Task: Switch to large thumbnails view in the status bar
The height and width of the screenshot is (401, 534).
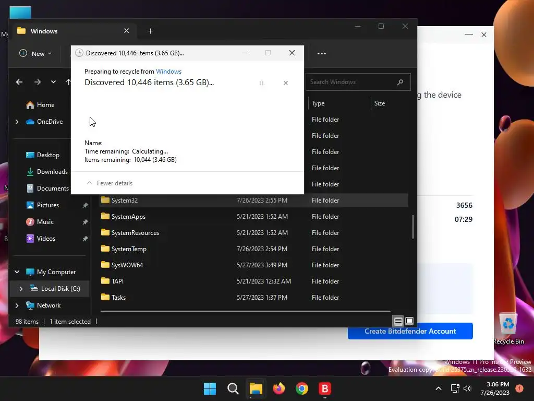Action: (409, 321)
